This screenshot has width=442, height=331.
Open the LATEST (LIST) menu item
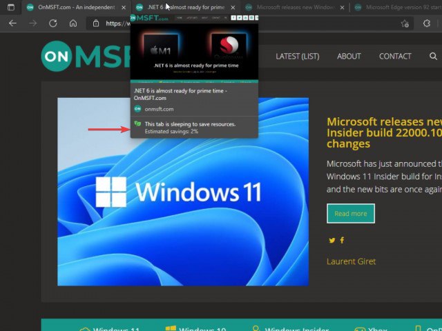point(298,57)
